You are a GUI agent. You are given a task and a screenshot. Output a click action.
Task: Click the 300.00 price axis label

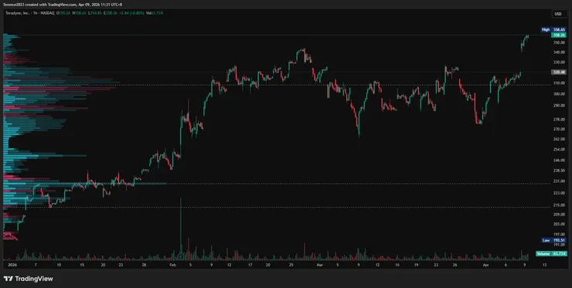559,93
